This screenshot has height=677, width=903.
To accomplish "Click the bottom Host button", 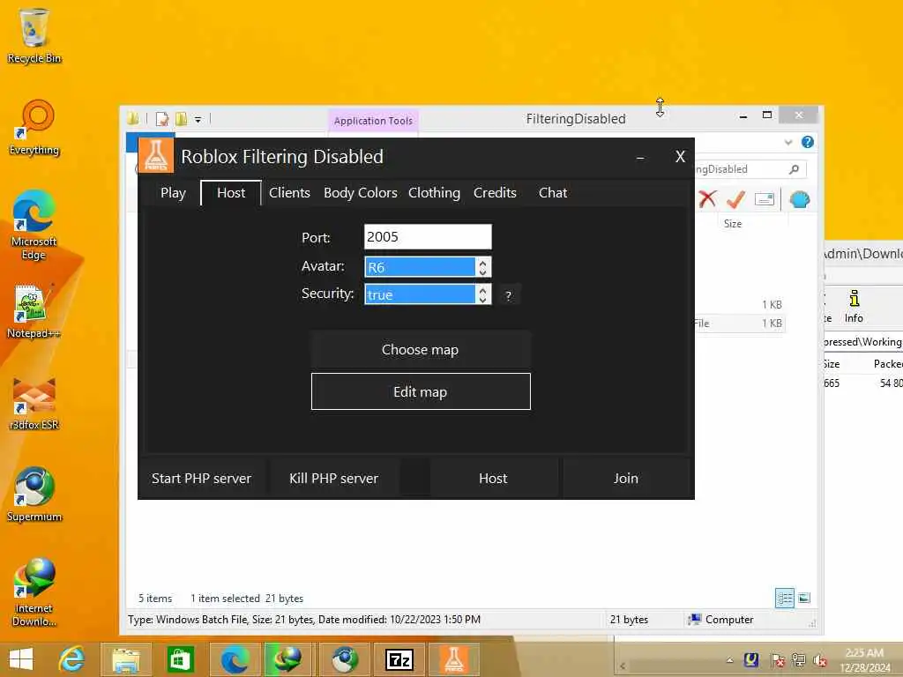I will click(493, 479).
